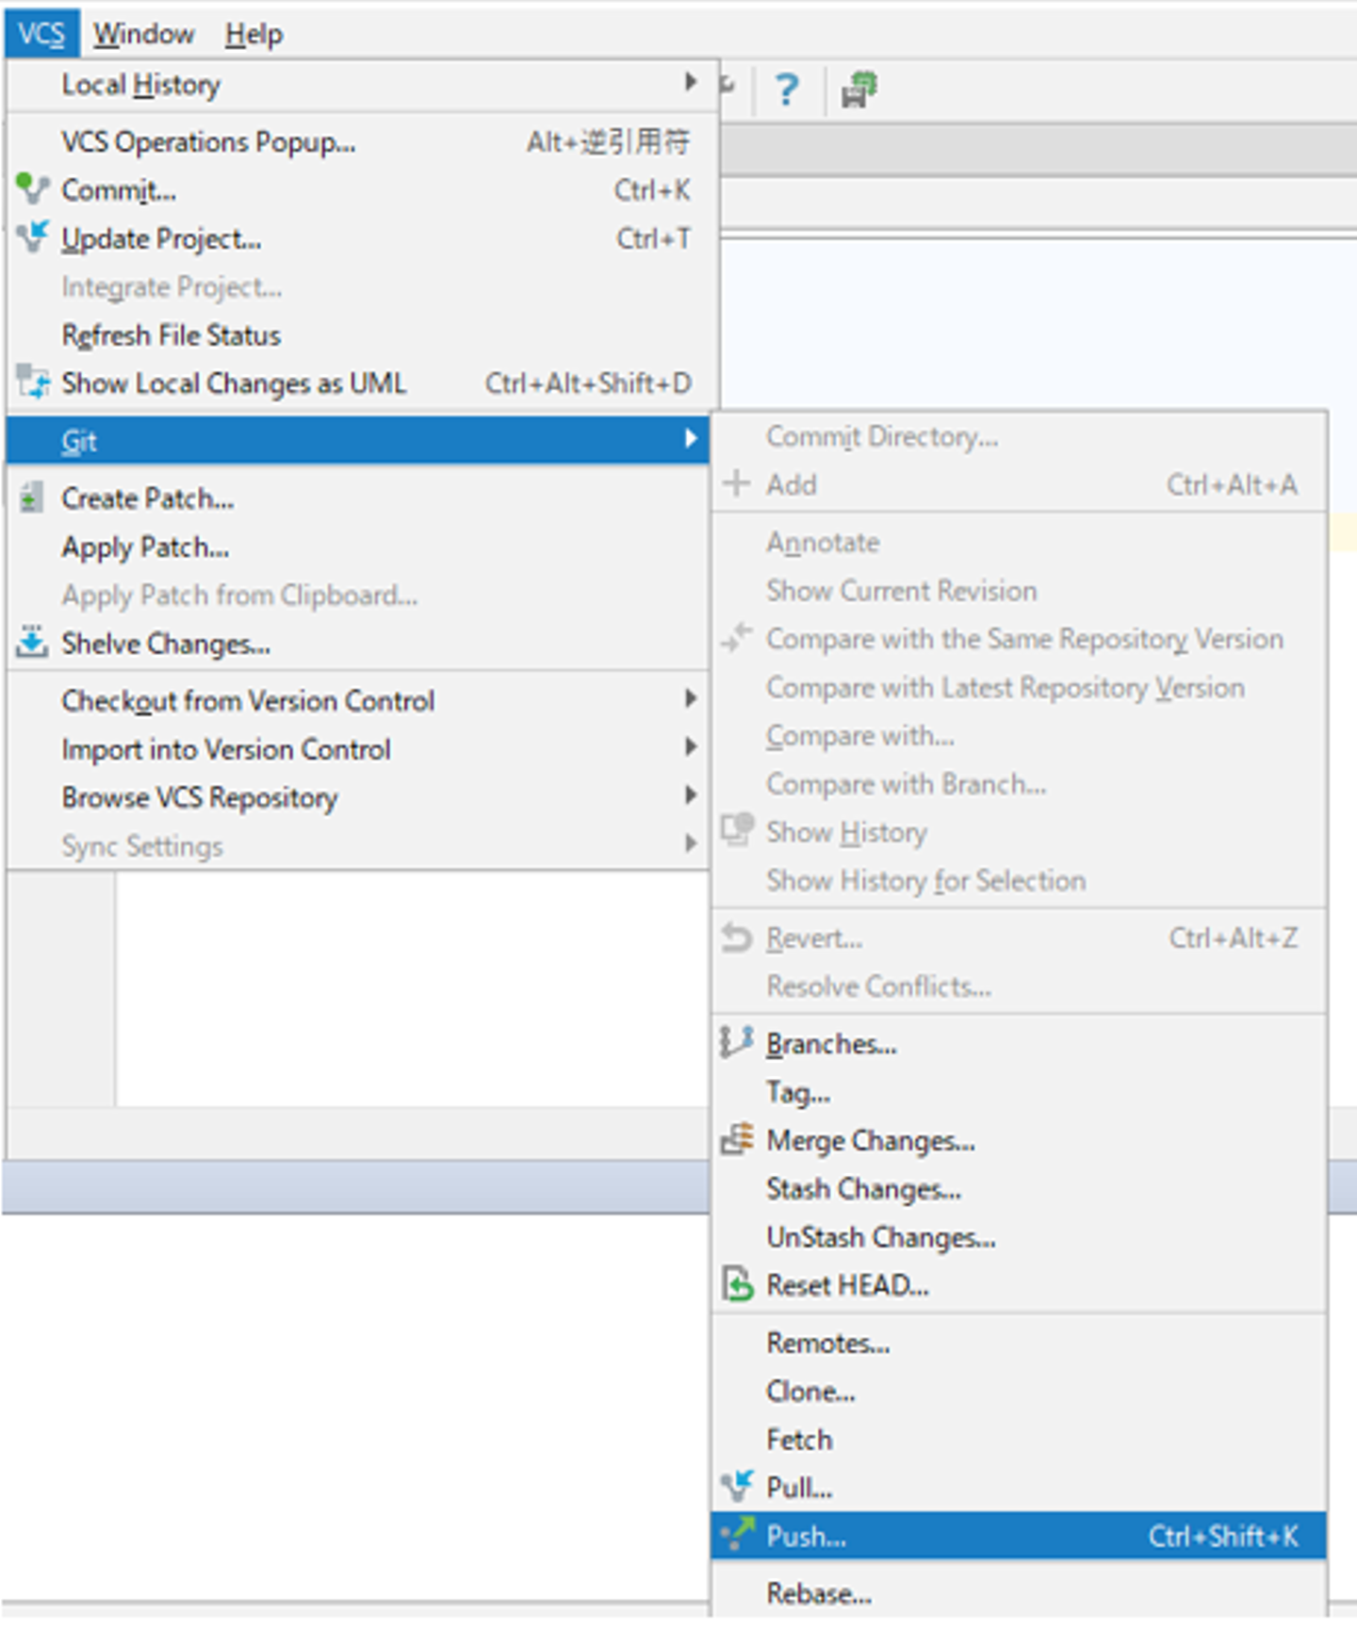Click Compare with Branch... entry
The width and height of the screenshot is (1357, 1630).
[x=1020, y=783]
